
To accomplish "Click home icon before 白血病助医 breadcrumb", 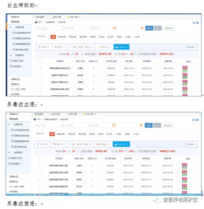I will click(36, 22).
